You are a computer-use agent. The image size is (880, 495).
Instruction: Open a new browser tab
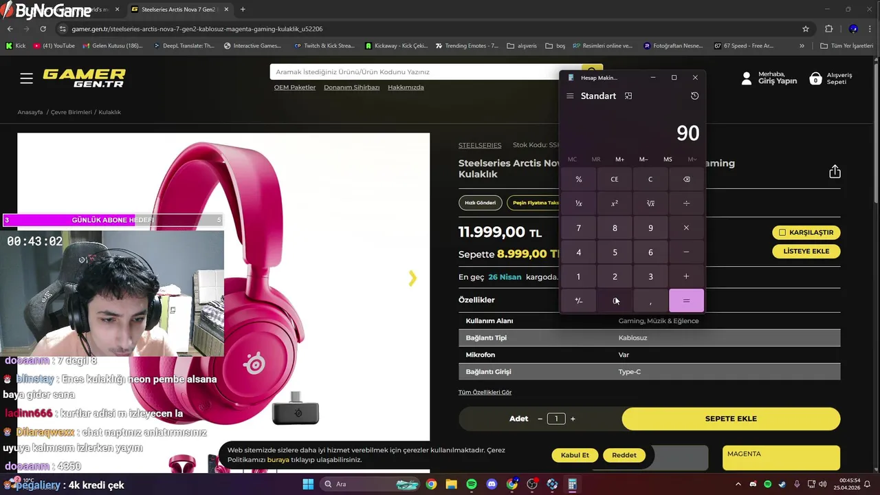(x=243, y=10)
